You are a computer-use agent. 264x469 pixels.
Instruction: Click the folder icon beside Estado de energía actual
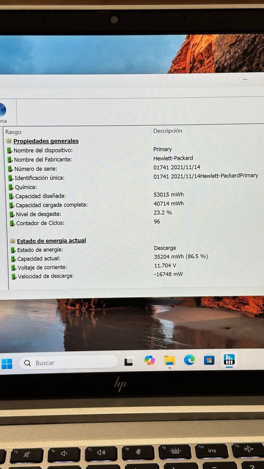click(12, 241)
